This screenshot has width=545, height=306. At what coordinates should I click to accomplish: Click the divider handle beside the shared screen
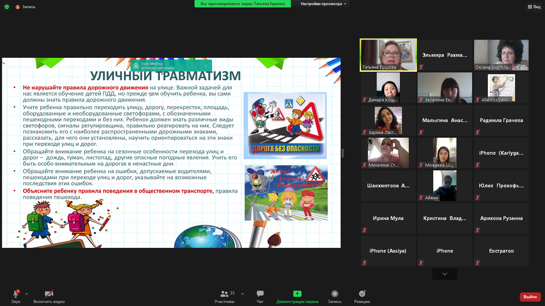[343, 153]
